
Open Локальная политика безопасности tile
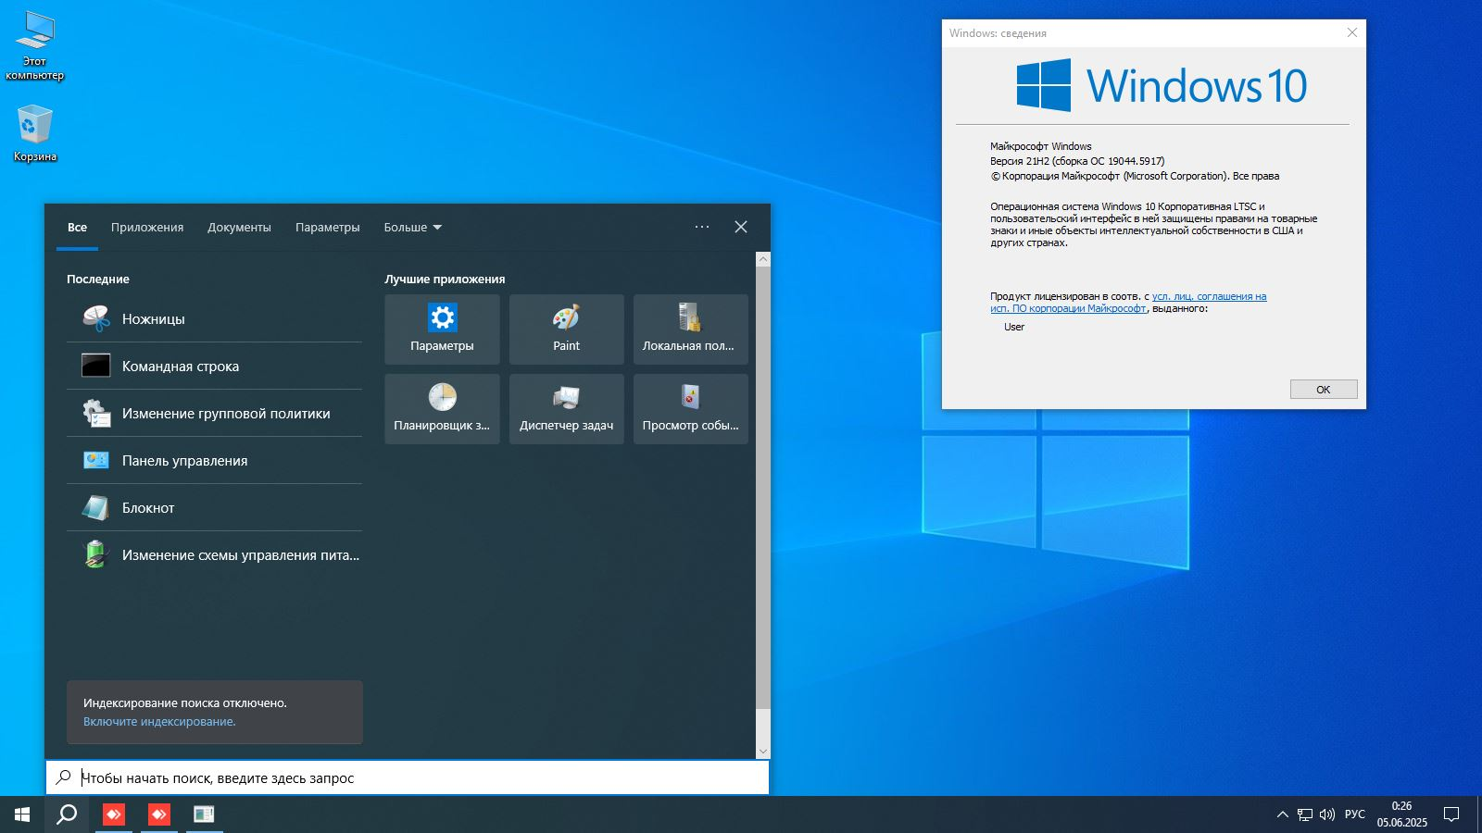pyautogui.click(x=690, y=329)
